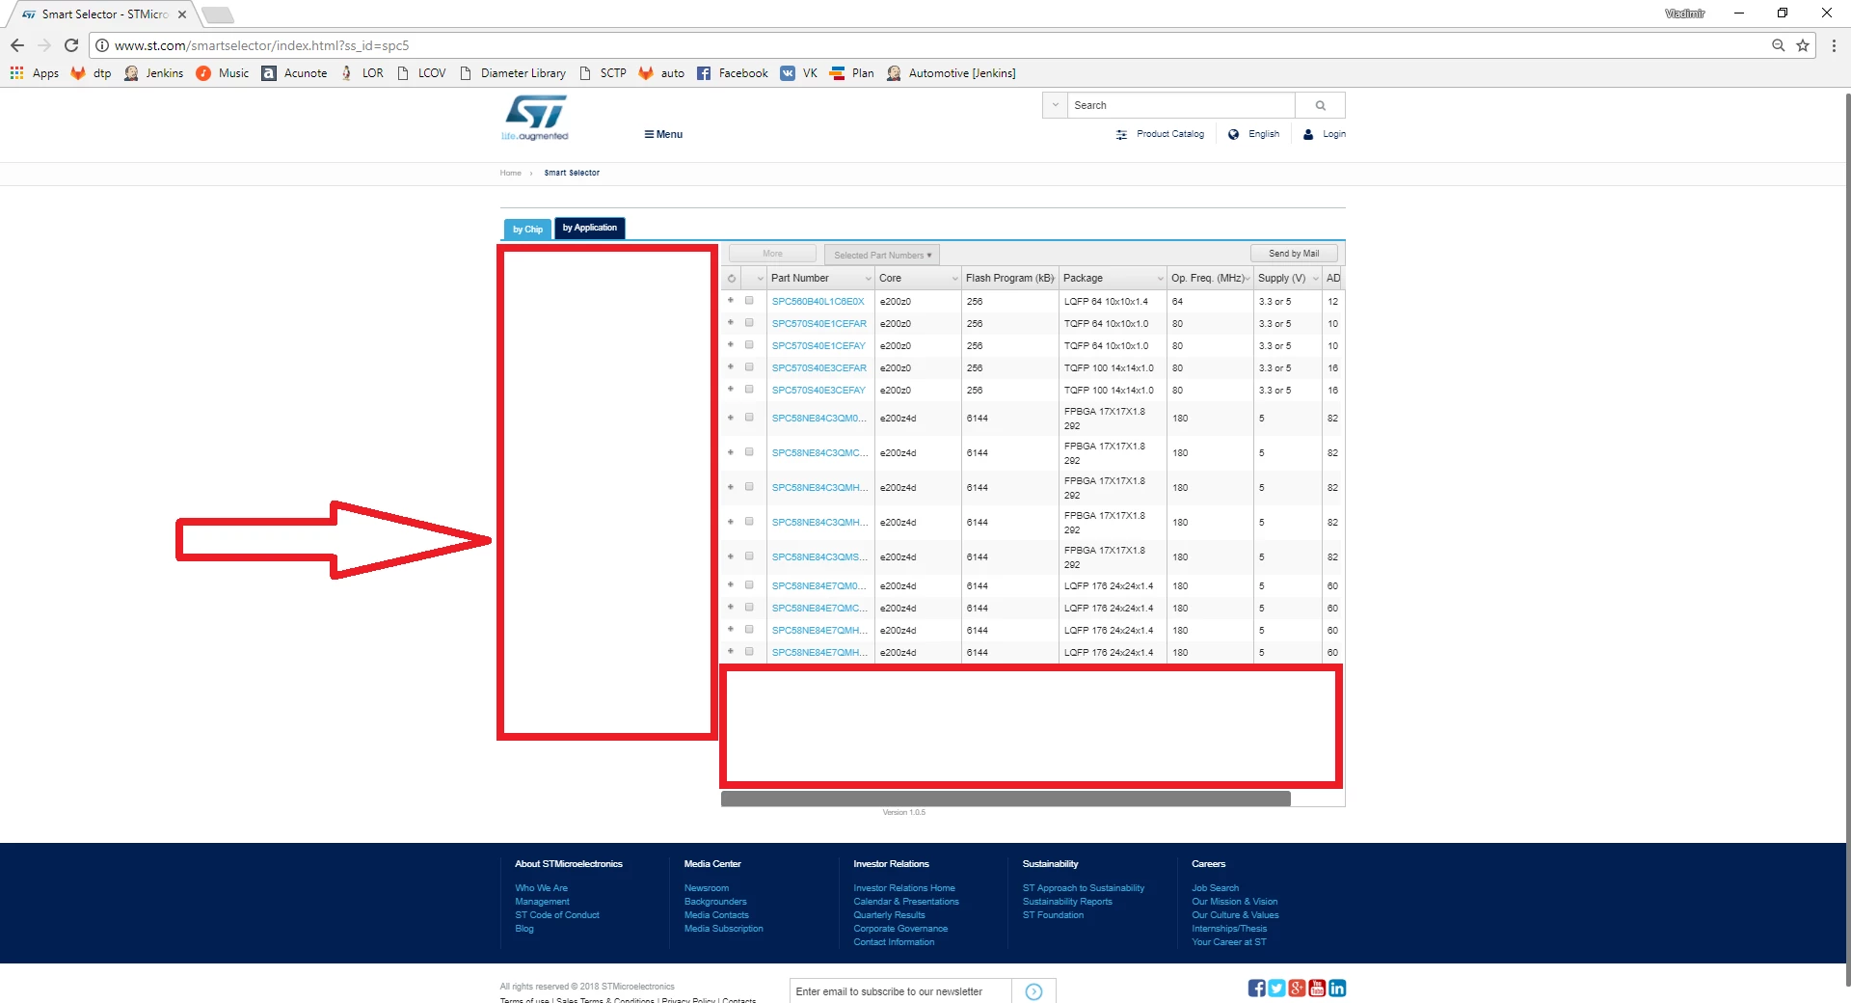Tick the checkbox for SPC560B40L1C6E0X
Screen dimensions: 1851x1003
[749, 301]
